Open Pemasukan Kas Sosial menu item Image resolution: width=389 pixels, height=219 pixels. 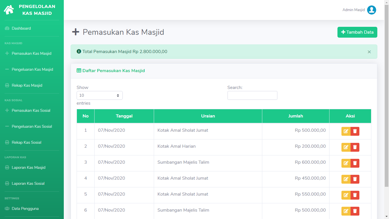32,110
